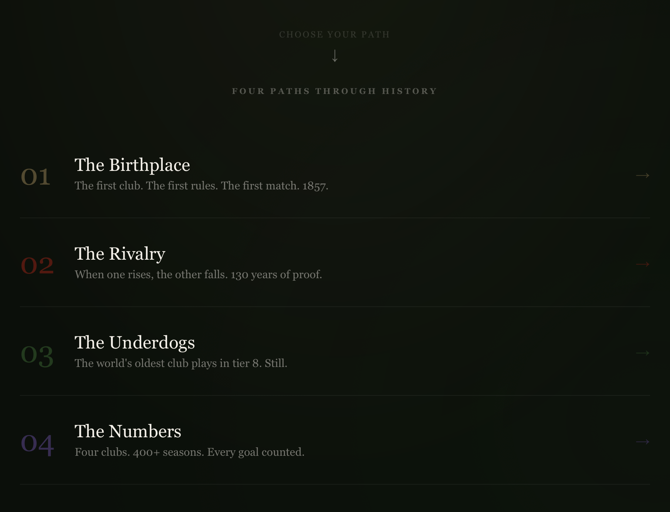Open The Birthplace path title
Image resolution: width=670 pixels, height=512 pixels.
point(132,165)
